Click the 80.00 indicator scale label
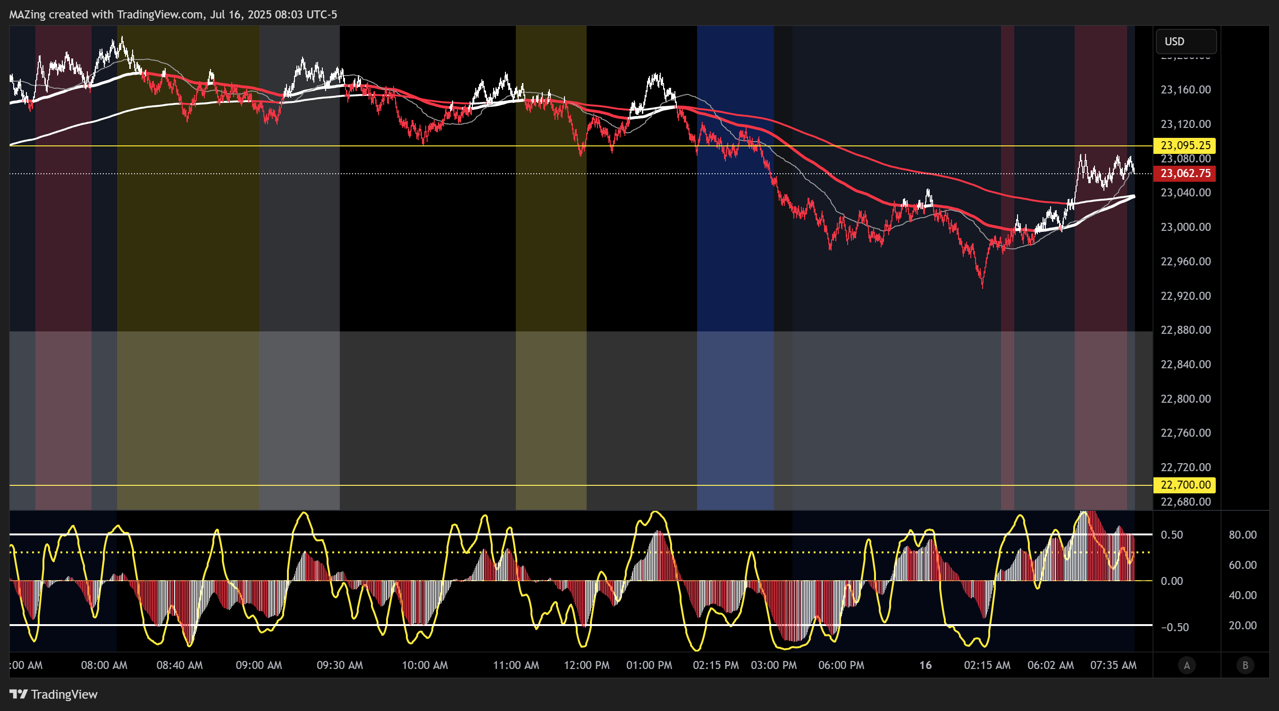 1243,535
